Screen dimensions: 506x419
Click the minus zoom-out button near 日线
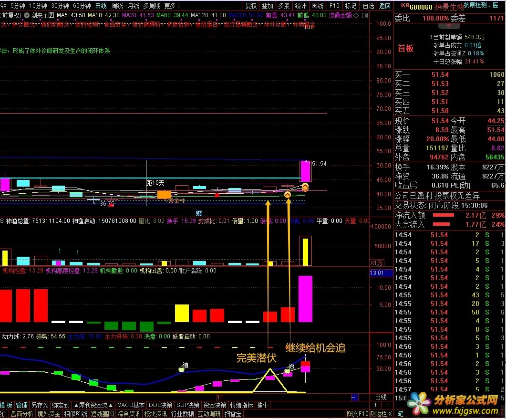[x=387, y=405]
